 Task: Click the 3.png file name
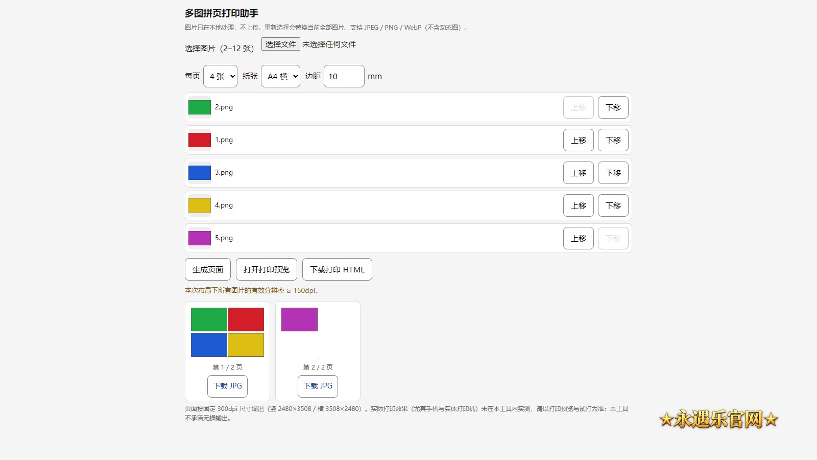(x=224, y=173)
